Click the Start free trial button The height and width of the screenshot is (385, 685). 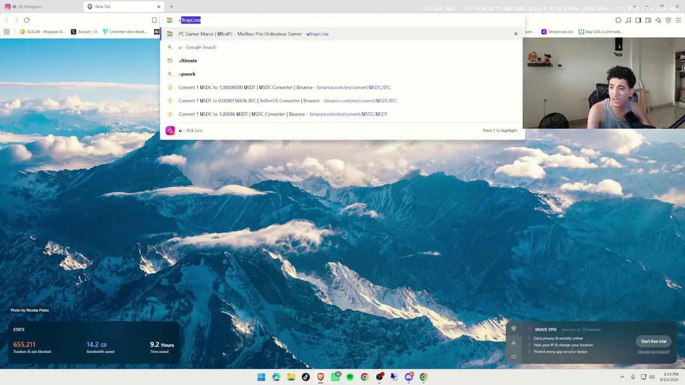[653, 341]
